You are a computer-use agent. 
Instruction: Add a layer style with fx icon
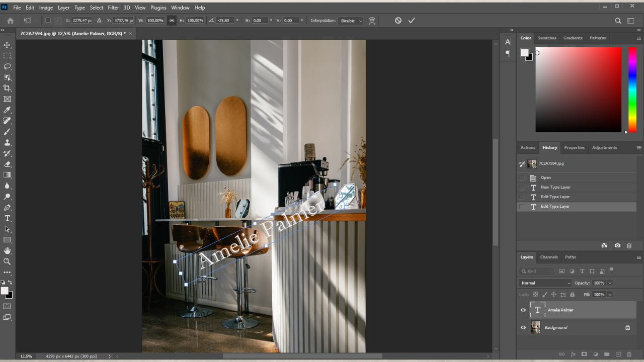573,354
